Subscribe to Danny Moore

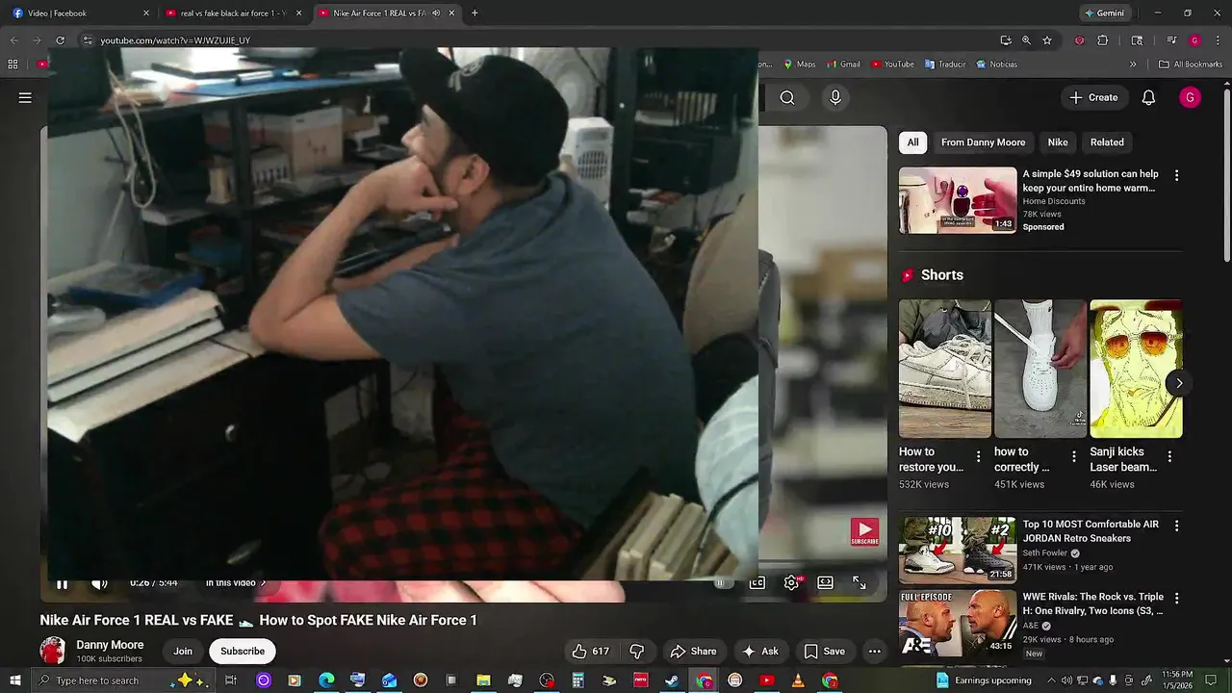pos(243,652)
